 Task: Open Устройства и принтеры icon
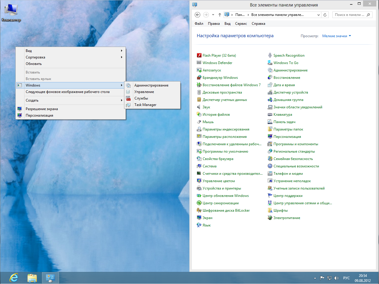pos(199,188)
